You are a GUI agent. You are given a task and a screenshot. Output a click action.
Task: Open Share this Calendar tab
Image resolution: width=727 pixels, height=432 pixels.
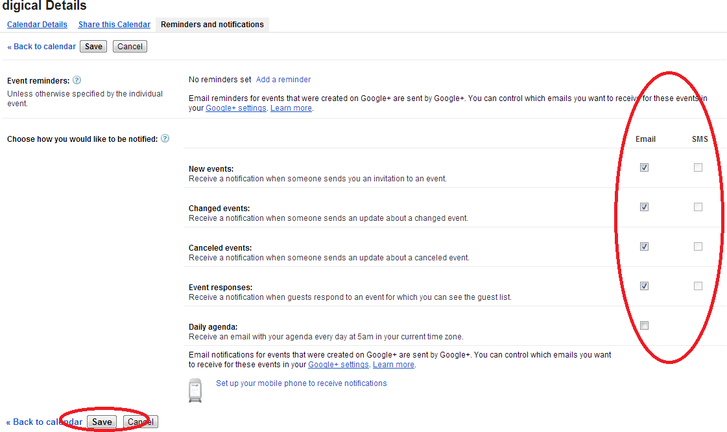click(x=114, y=25)
